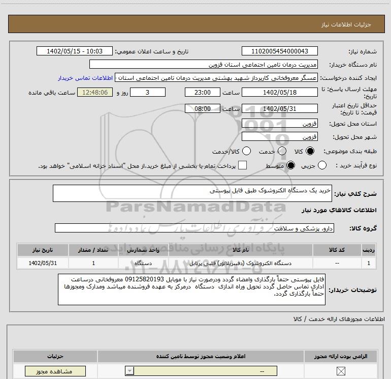Click the تعداد / مقدار column header
This screenshot has height=379, width=391.
[93, 250]
